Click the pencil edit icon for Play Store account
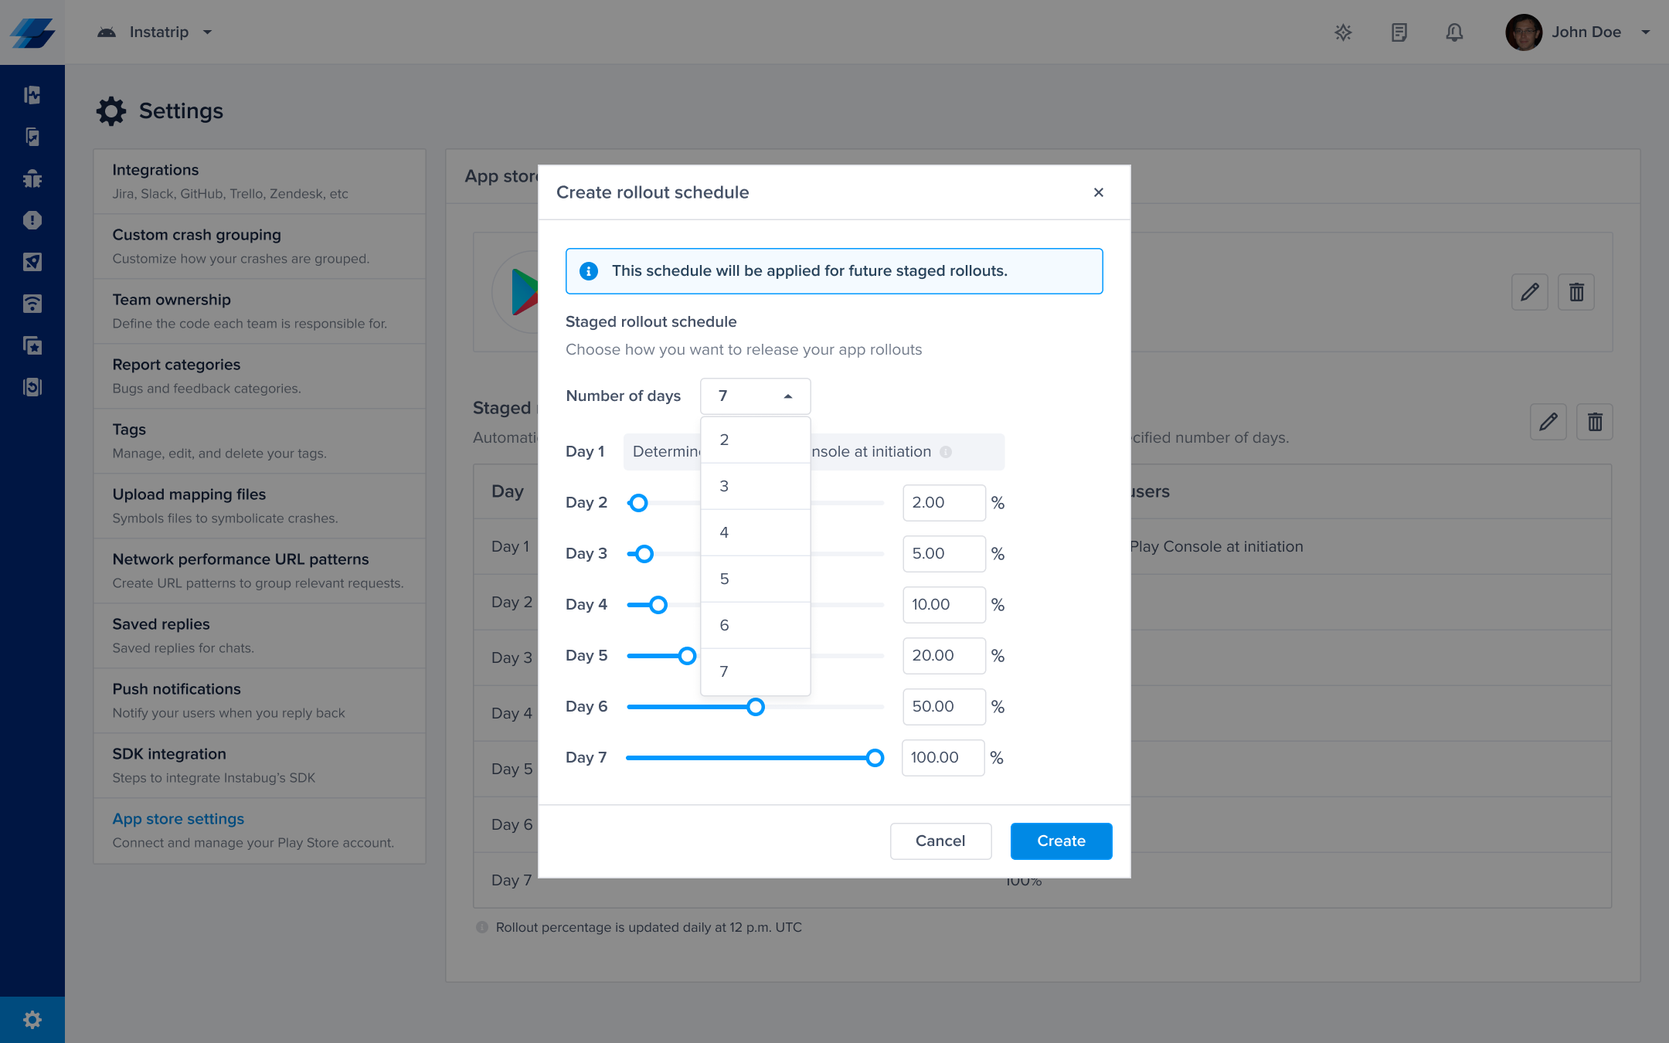 click(x=1529, y=292)
